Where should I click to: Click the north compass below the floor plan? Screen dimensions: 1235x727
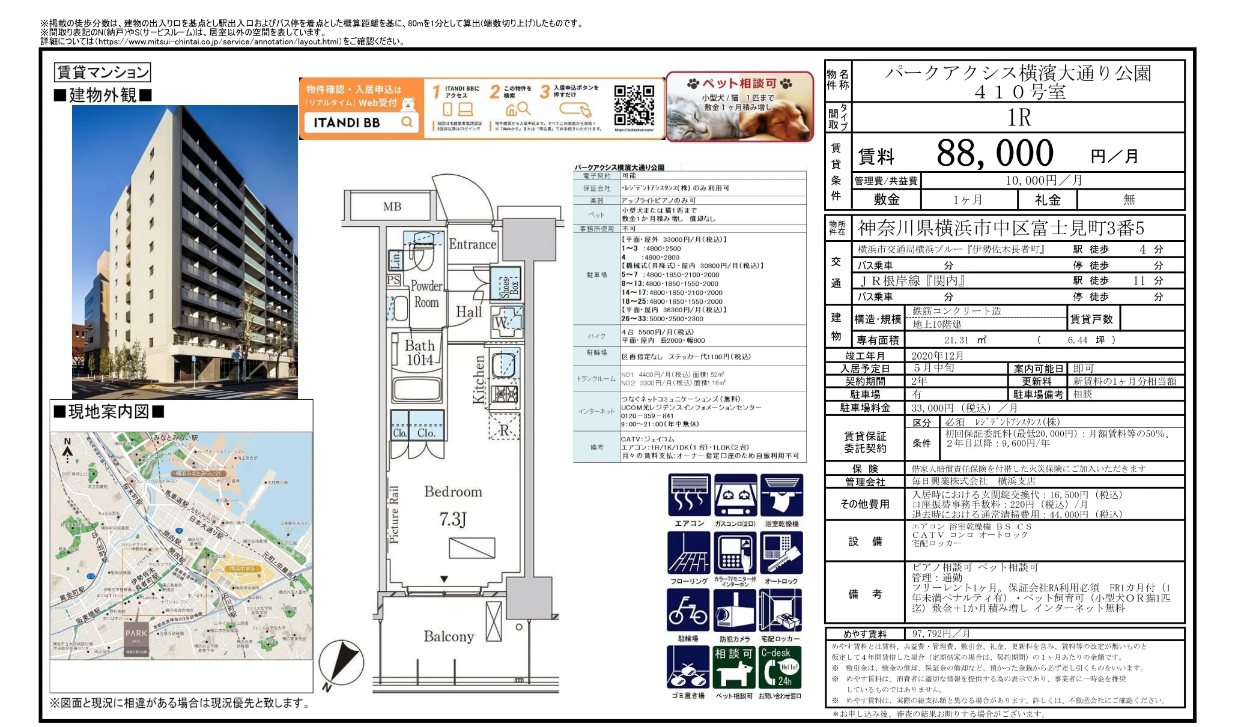click(x=340, y=663)
